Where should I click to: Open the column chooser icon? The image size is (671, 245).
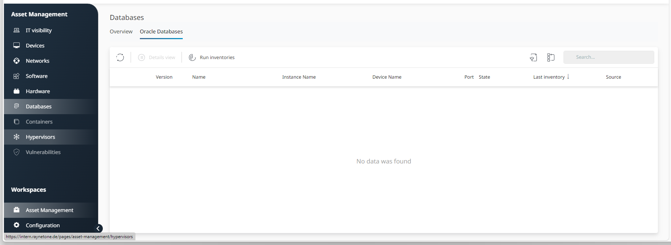551,57
